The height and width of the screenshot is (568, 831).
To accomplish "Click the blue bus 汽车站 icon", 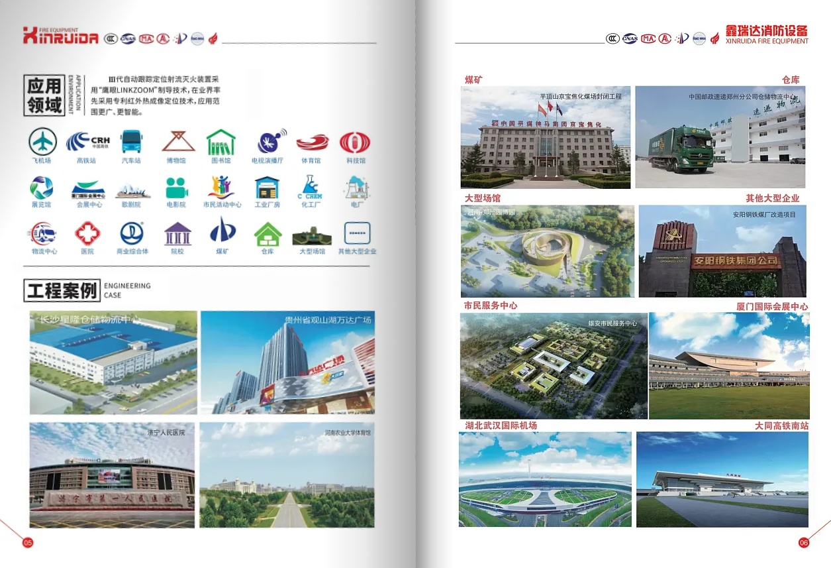I will point(131,142).
